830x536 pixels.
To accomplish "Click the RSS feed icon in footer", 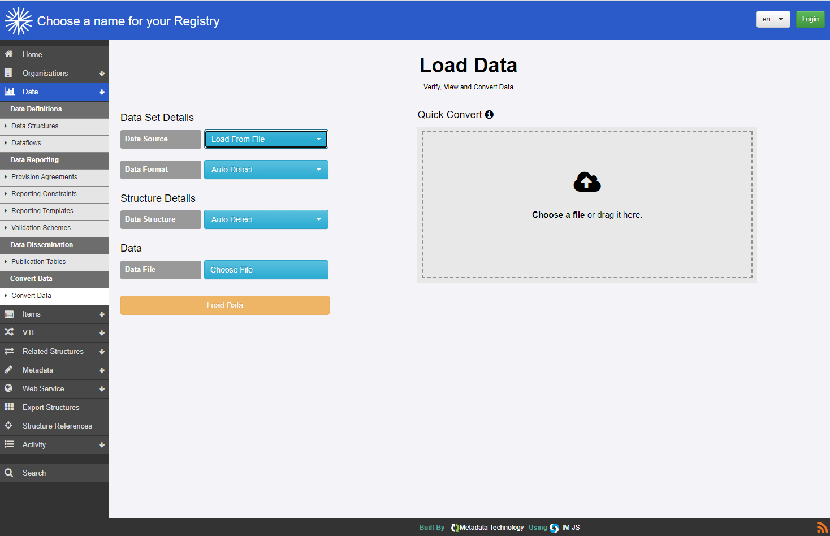I will pyautogui.click(x=822, y=528).
